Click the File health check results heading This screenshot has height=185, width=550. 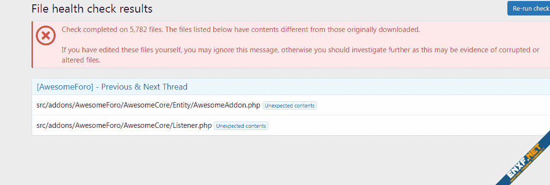[92, 9]
